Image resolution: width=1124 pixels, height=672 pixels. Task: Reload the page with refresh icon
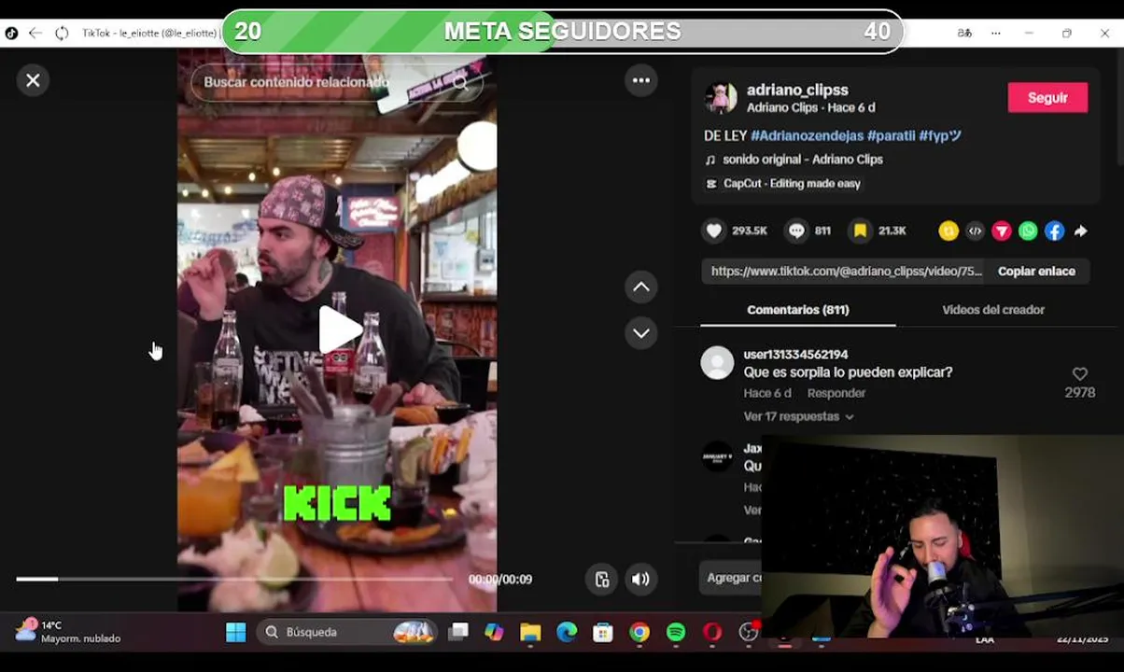pos(62,33)
